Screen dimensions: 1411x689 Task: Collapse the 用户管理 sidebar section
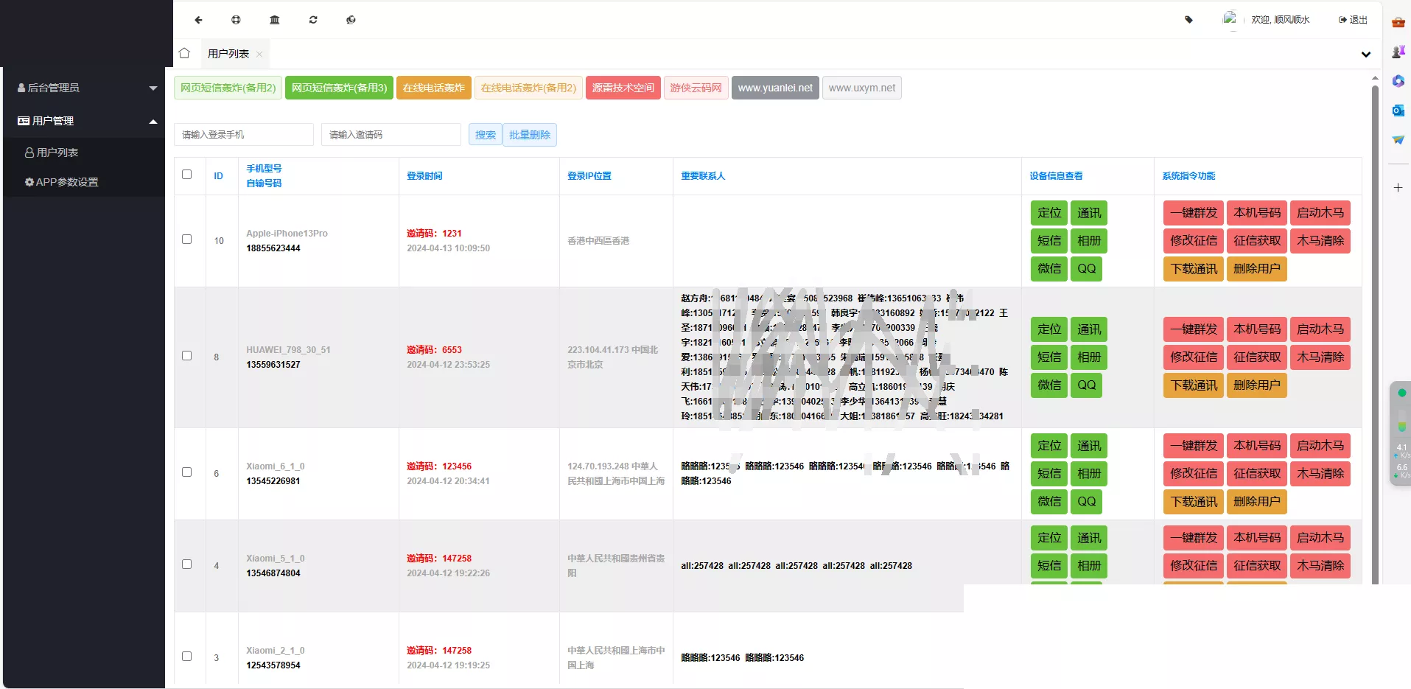pyautogui.click(x=153, y=121)
